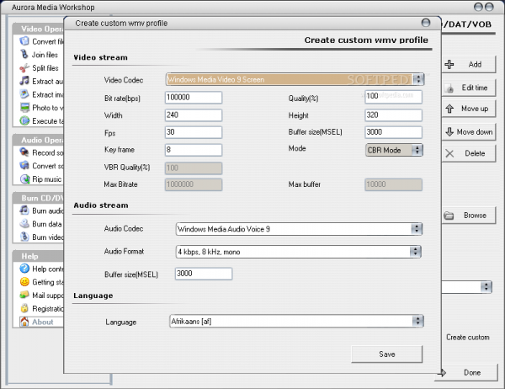Open the Burn data disc icon
Viewport: 505px width, 389px height.
coord(24,225)
